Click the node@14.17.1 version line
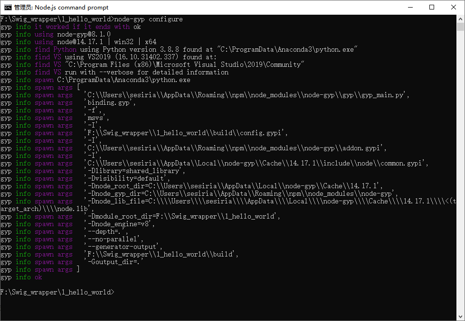 (x=95, y=42)
